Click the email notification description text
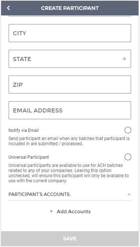This screenshot has width=140, height=247. coord(69,141)
